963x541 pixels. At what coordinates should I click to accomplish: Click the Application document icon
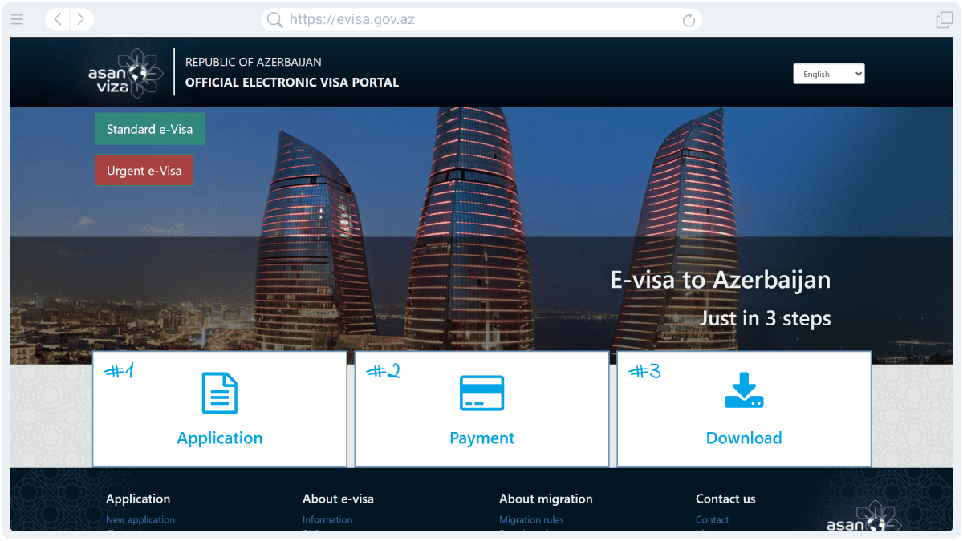point(220,392)
